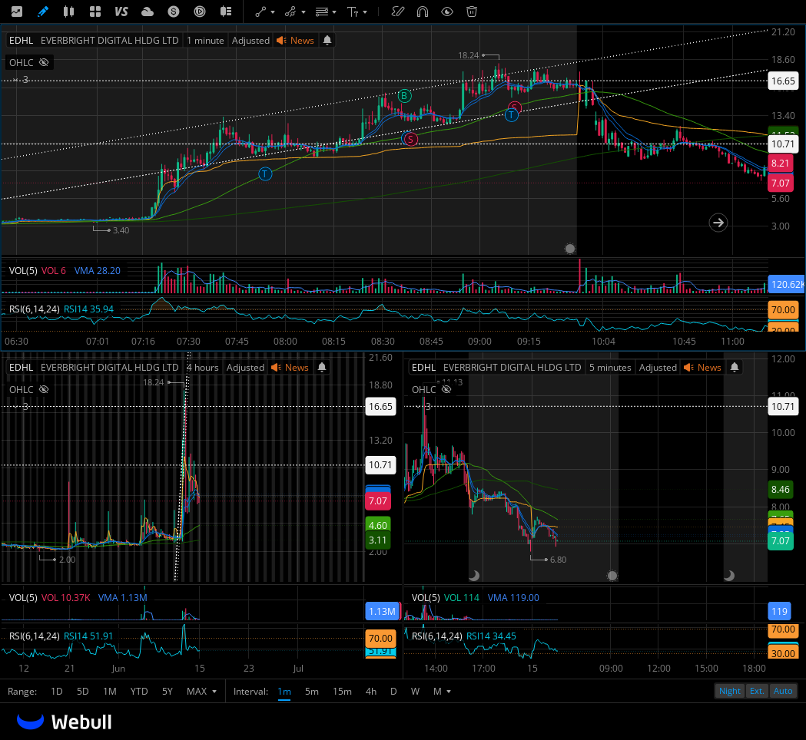Select the trend line drawing tool

pyautogui.click(x=260, y=12)
